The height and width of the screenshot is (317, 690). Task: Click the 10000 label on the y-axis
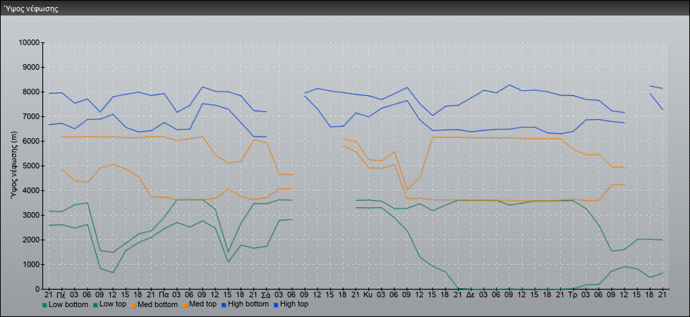(28, 43)
